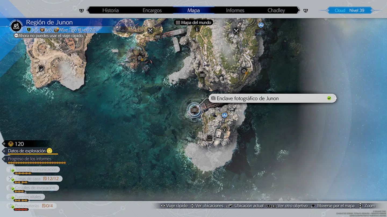Click the green check on Fuentes vitales

(x=13, y=198)
